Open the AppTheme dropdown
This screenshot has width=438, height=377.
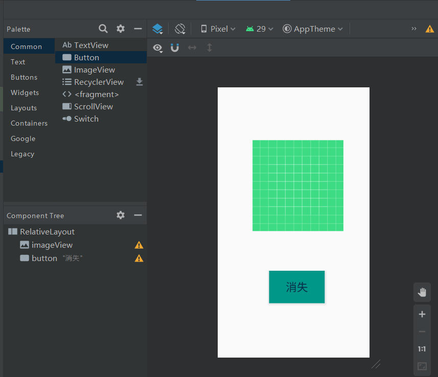(313, 29)
